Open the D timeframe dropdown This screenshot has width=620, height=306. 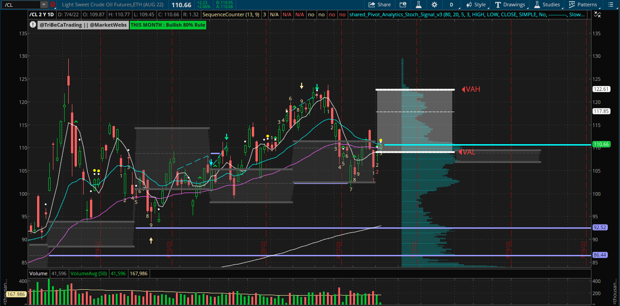[x=451, y=5]
